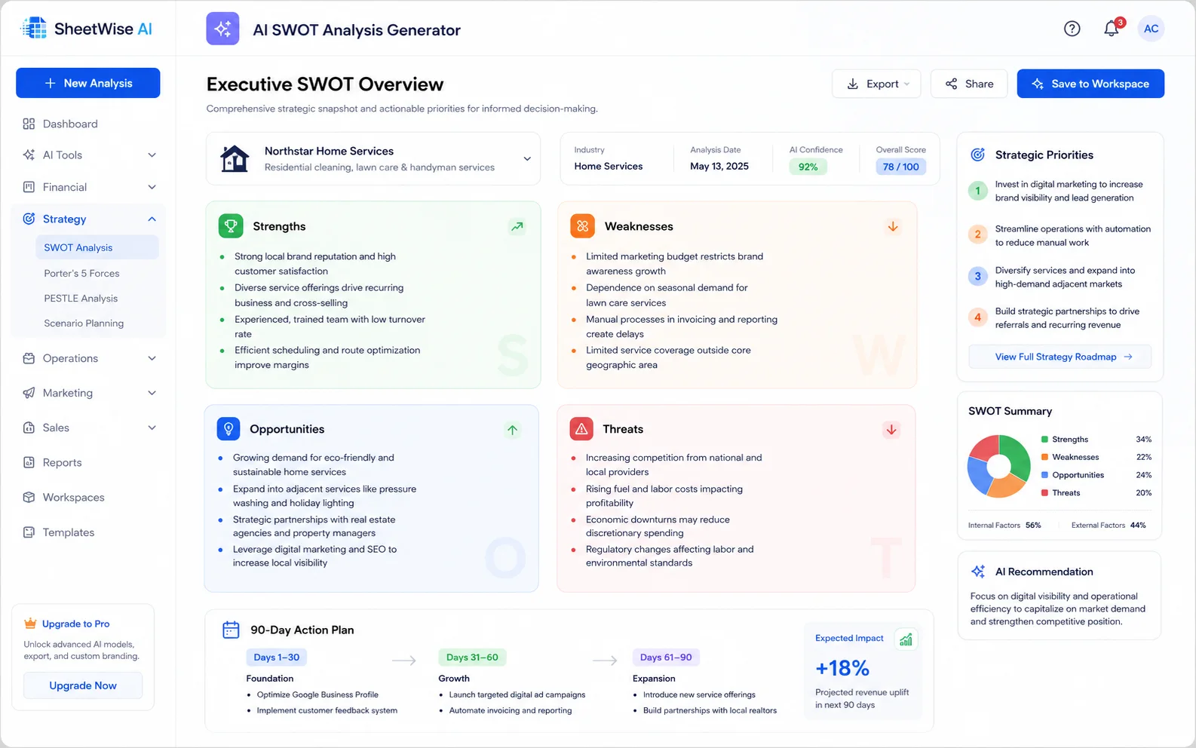This screenshot has height=748, width=1196.
Task: Click the red Threats legend swatch
Action: (x=1044, y=492)
